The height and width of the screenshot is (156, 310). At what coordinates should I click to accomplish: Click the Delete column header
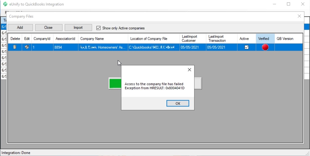pos(15,39)
